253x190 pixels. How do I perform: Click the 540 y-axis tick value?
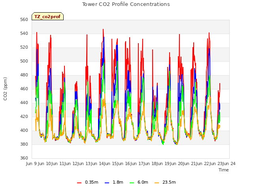click(24, 34)
